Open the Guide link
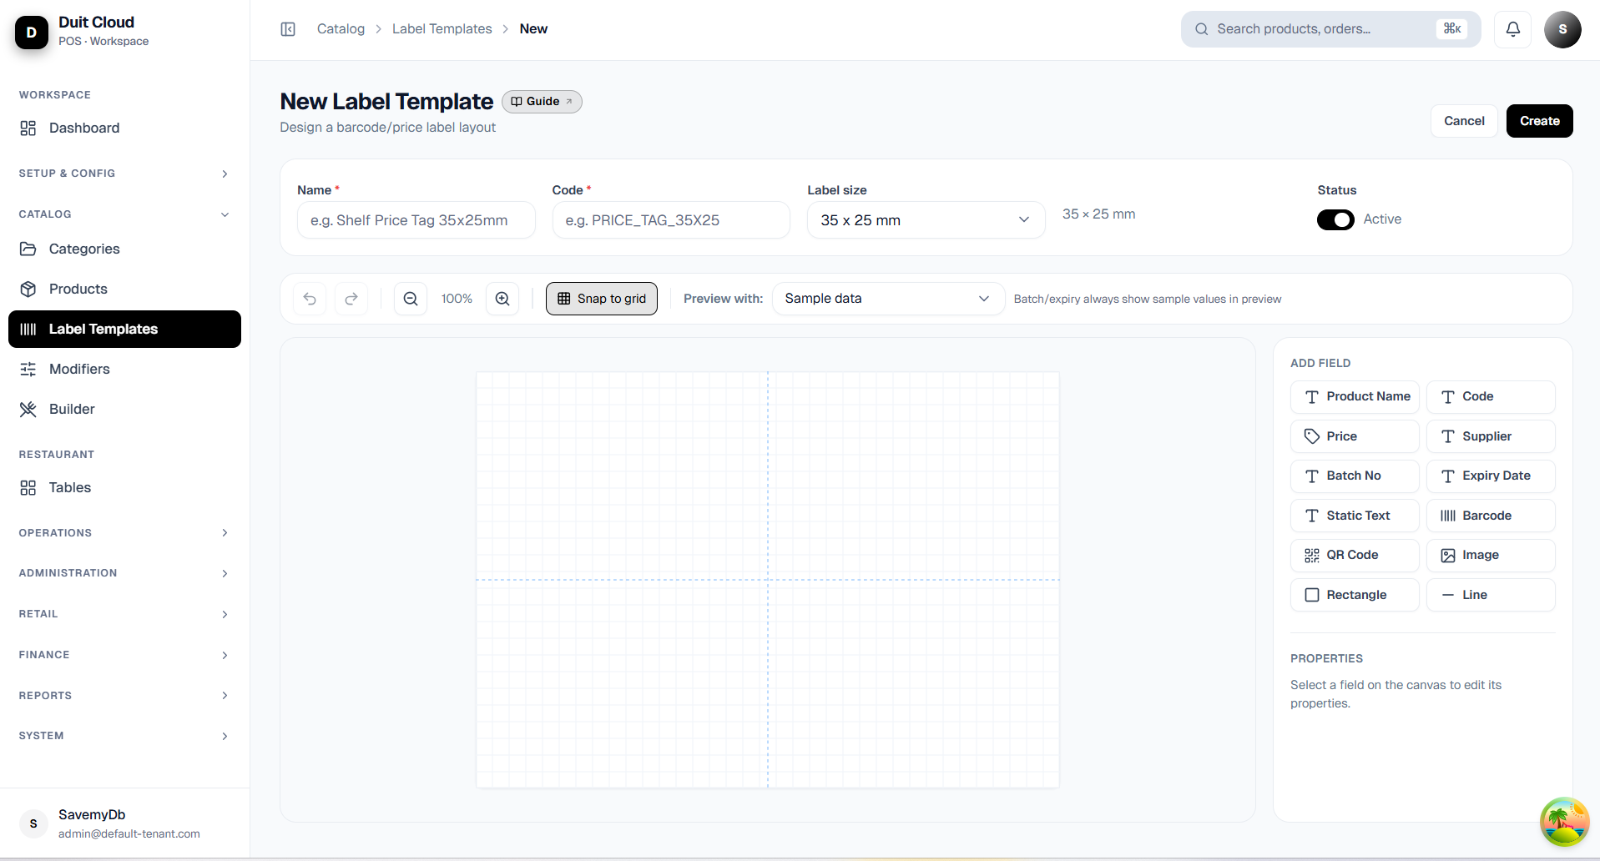The image size is (1600, 861). pos(542,102)
